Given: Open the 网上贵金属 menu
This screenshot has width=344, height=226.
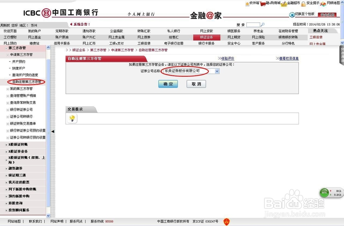Looking at the screenshot, I should 117,37.
